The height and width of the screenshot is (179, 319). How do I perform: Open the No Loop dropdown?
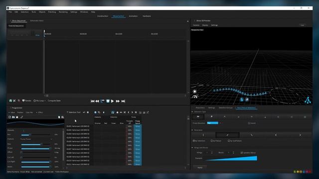(x=39, y=100)
